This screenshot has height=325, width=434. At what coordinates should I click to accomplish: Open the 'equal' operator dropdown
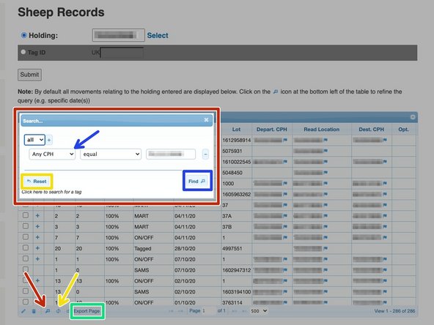[x=111, y=154]
